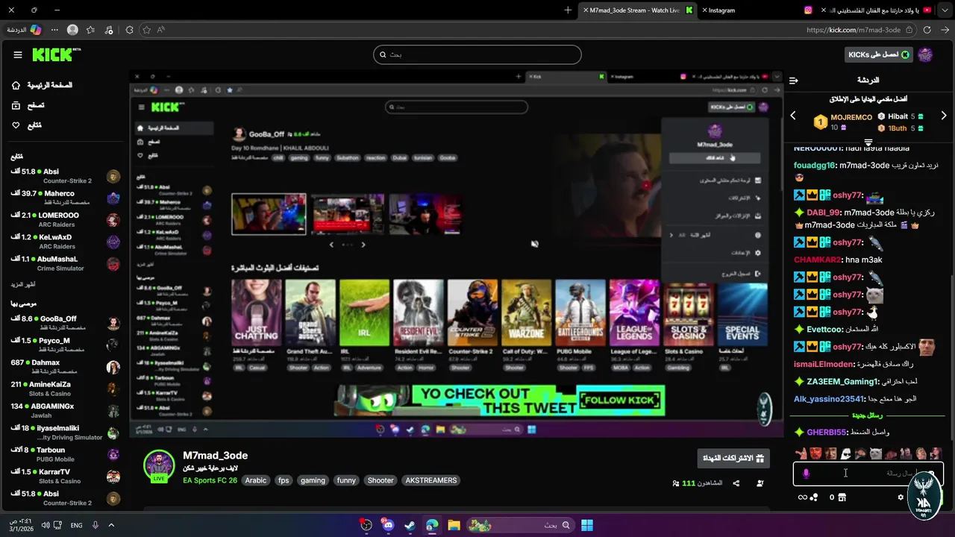Expand the gifters leaderboard handle

point(868,142)
